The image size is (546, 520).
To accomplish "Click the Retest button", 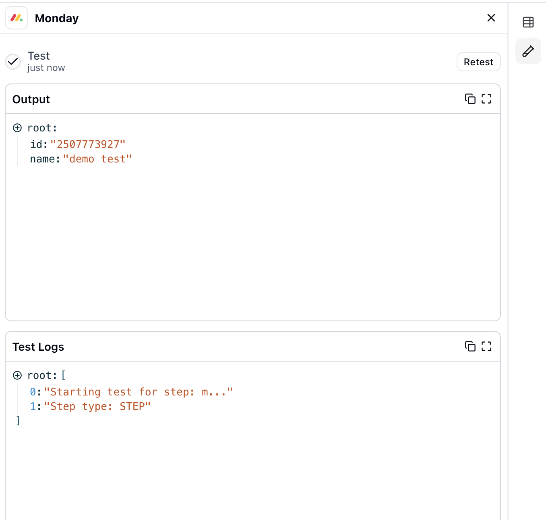I will (x=478, y=62).
